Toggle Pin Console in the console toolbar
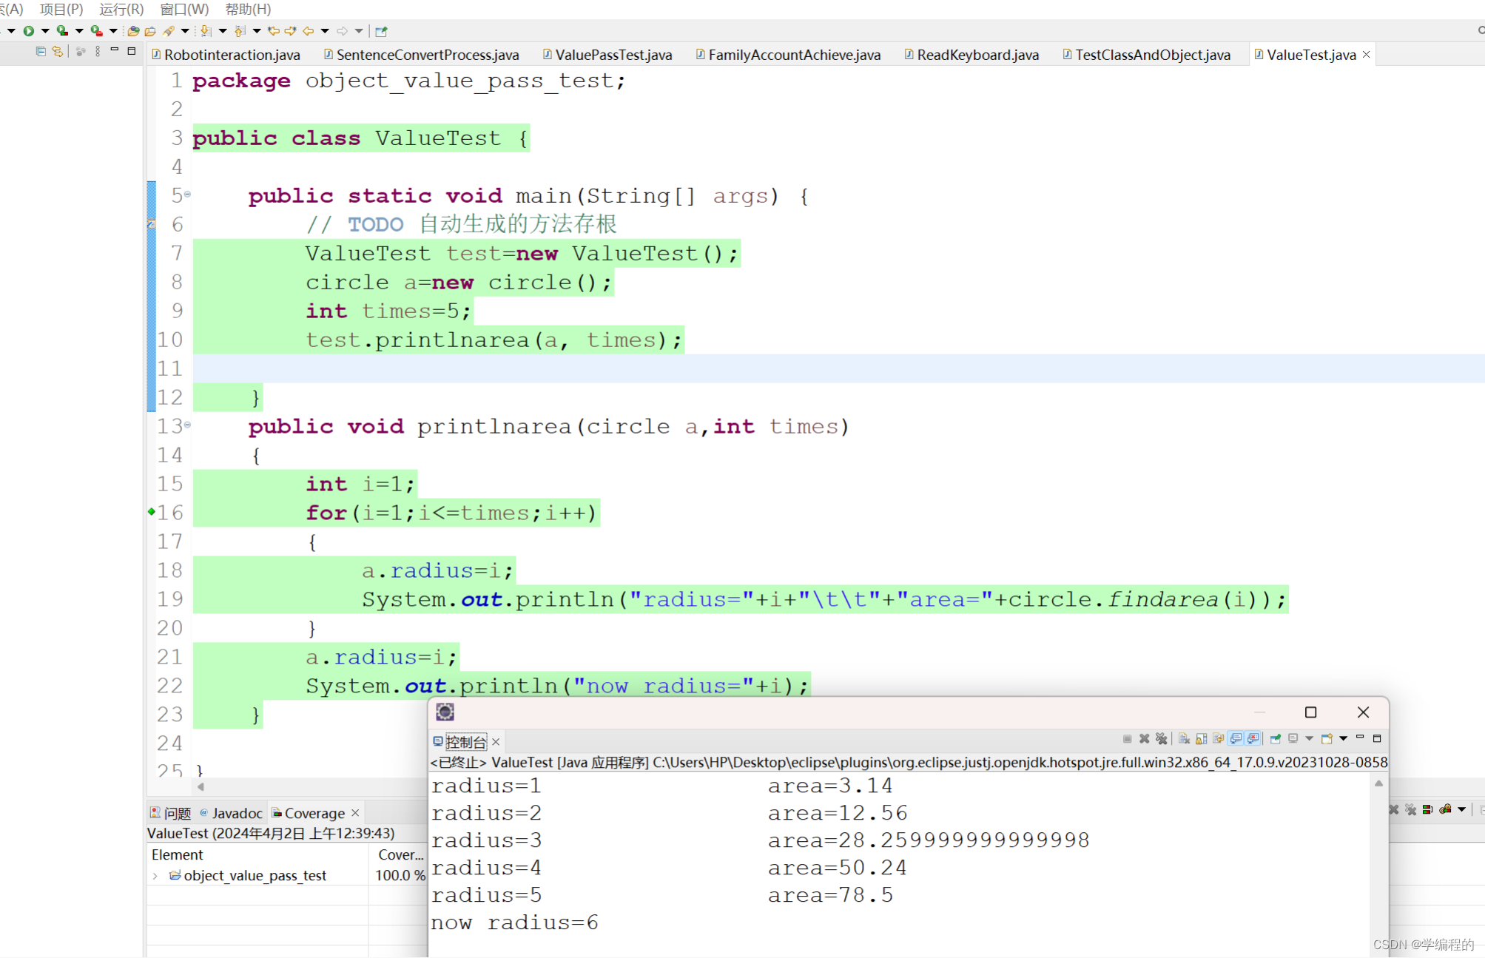The image size is (1485, 958). pyautogui.click(x=1276, y=738)
